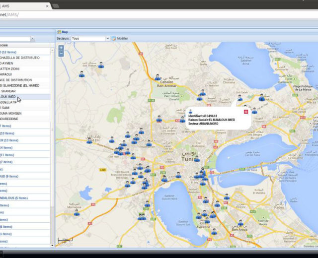Viewport: 318px width, 258px height.
Task: Zoom in using the map plus button
Action: 61,48
